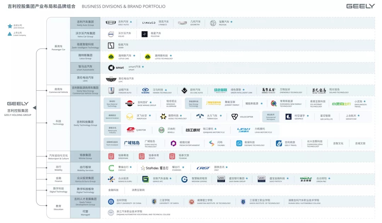
Task: Choose the Passenger Car category
Action: point(58,47)
